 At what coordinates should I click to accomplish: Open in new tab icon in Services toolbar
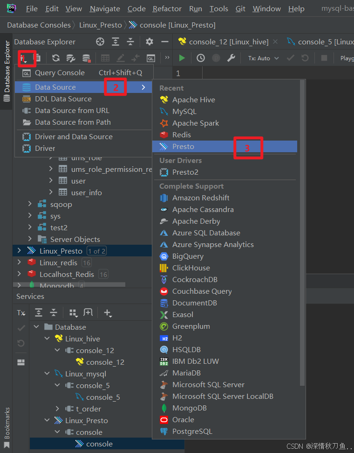(x=88, y=312)
